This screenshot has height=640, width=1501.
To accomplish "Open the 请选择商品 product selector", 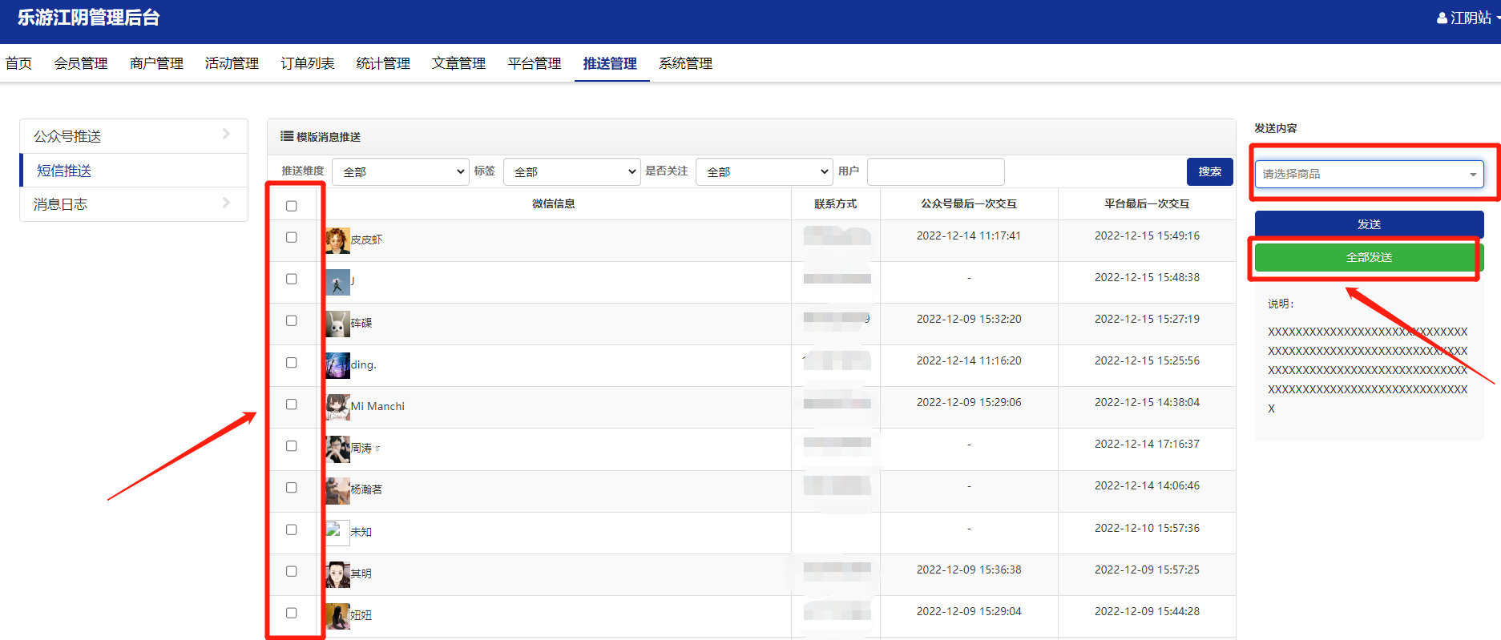I will 1369,174.
